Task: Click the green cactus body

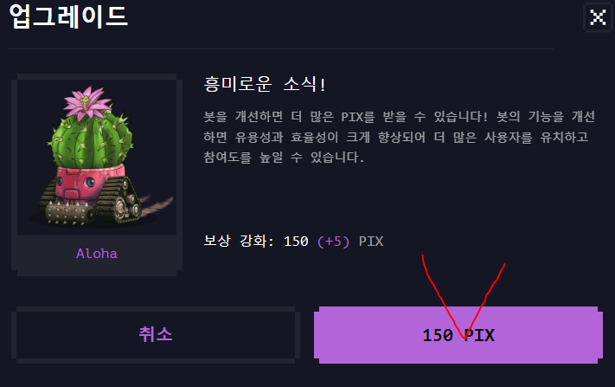Action: [91, 139]
